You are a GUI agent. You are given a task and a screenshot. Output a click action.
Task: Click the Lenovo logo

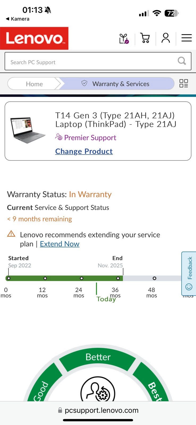point(34,38)
